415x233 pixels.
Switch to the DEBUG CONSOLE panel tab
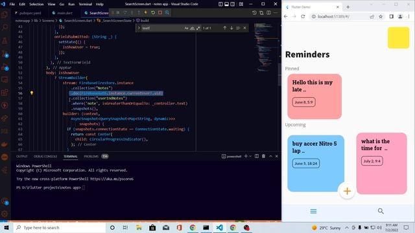45,157
